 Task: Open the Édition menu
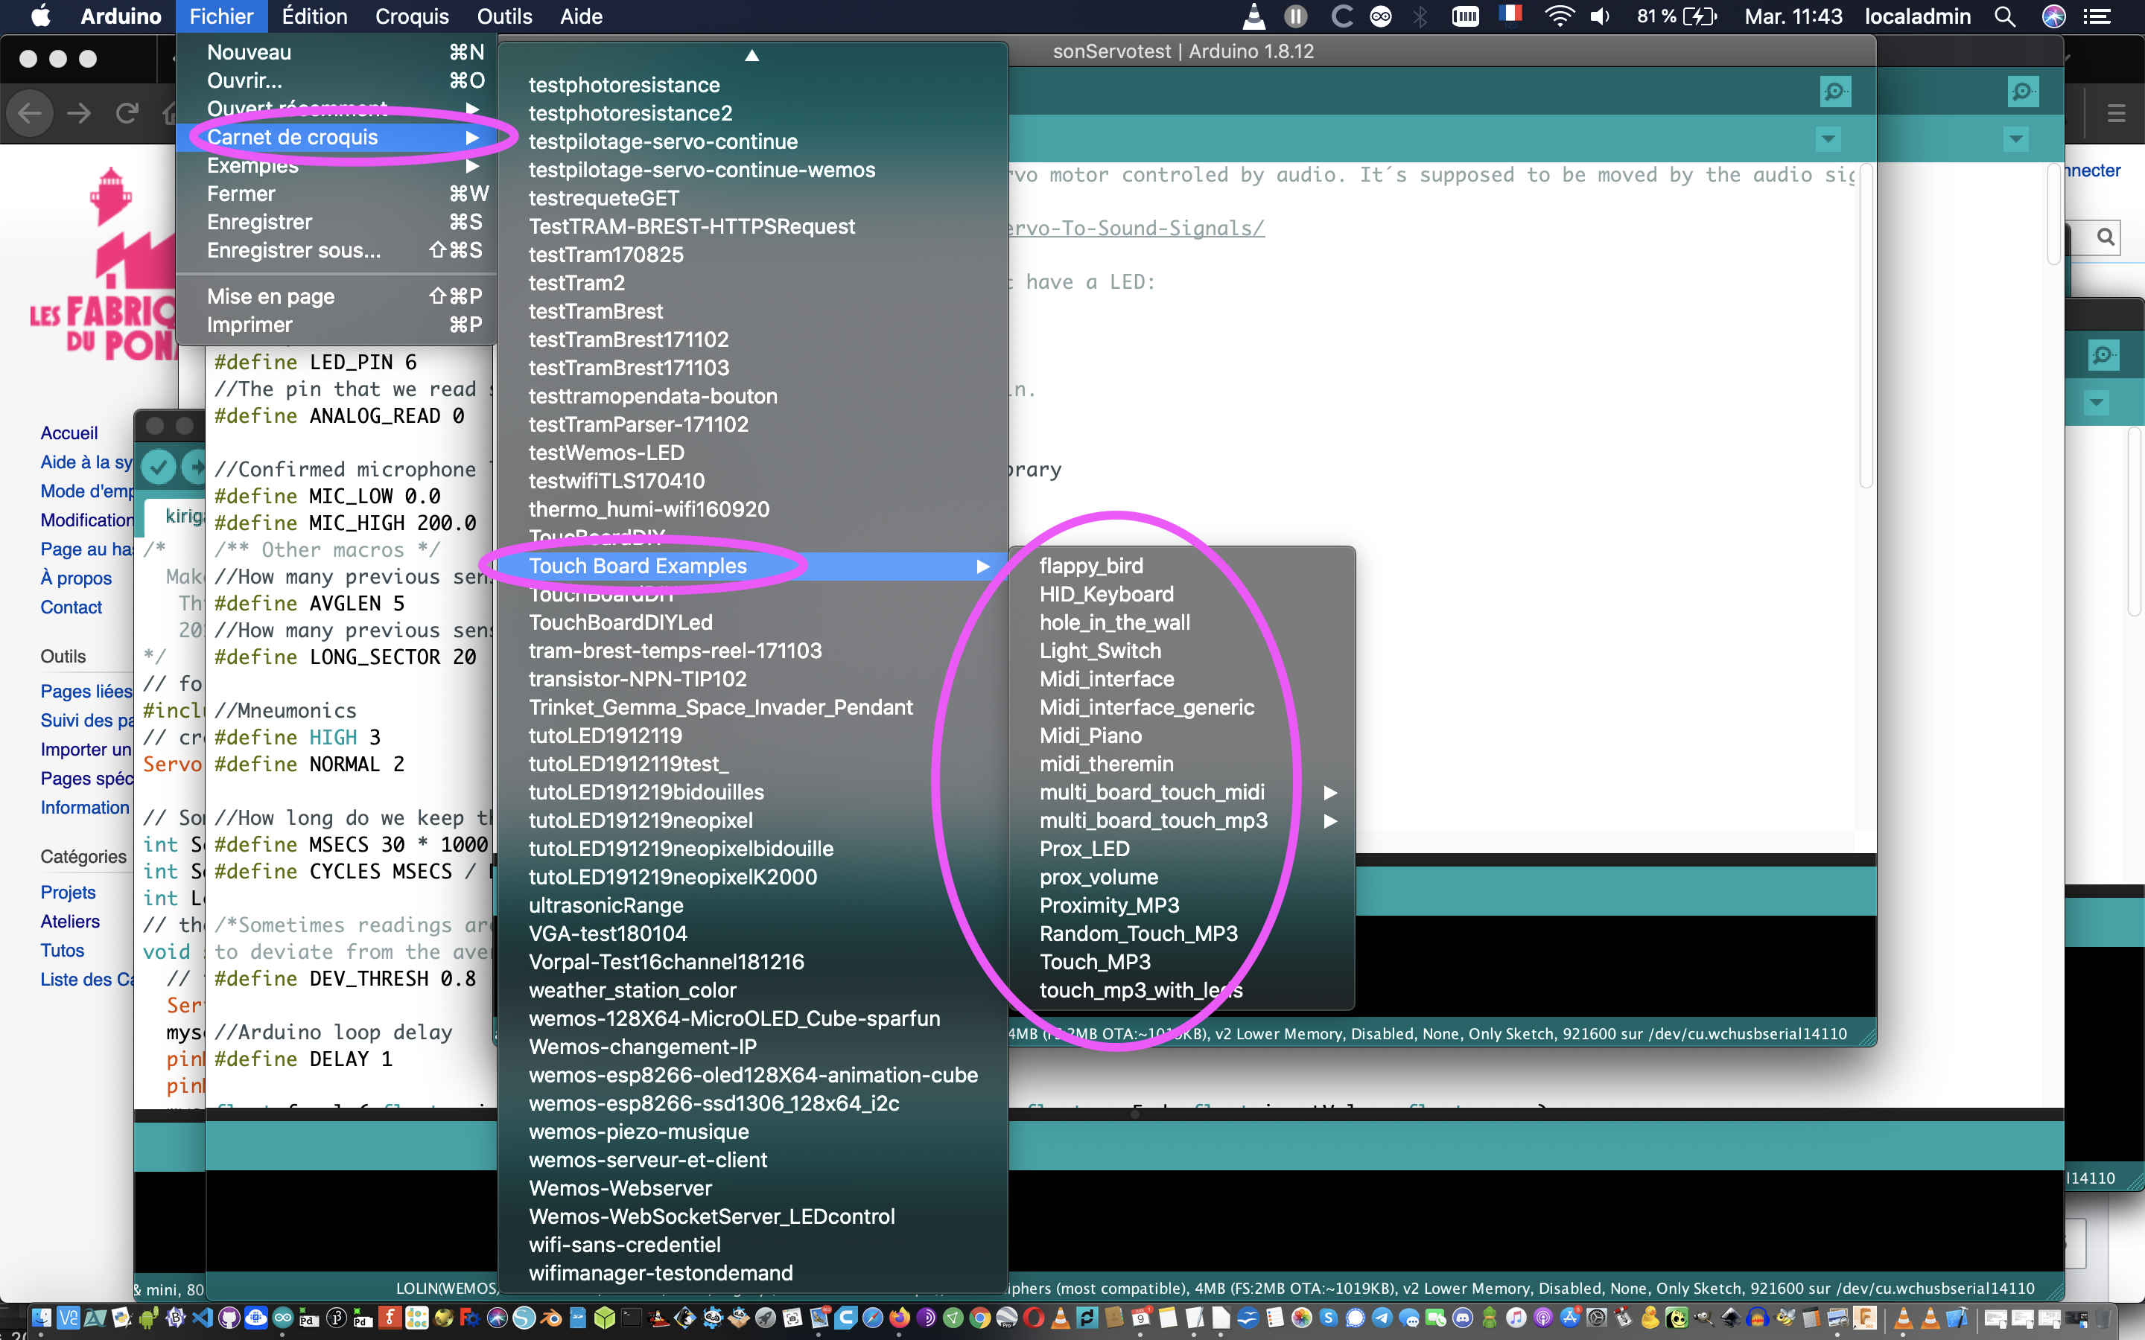coord(314,16)
